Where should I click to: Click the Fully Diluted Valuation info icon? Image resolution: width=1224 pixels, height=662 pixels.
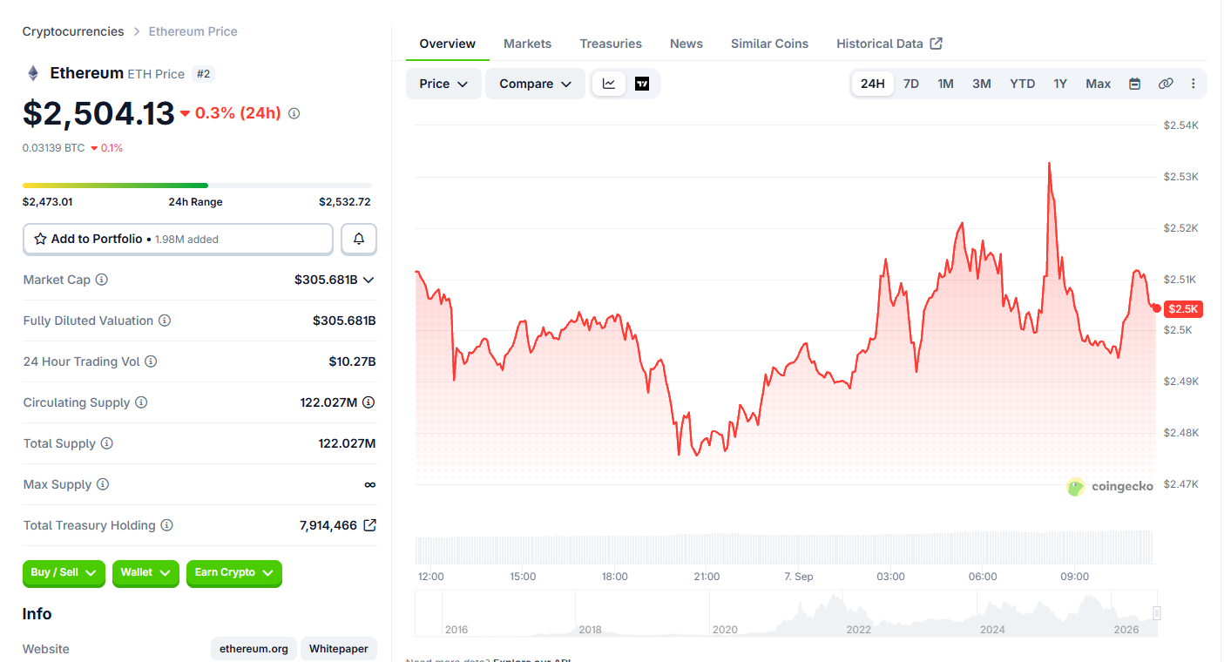pos(165,321)
